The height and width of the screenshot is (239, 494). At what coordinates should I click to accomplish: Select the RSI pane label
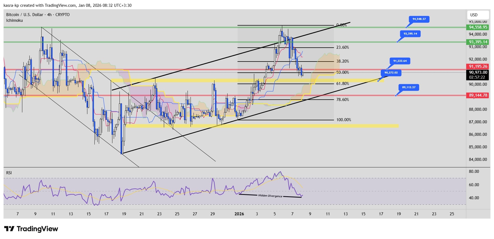click(9, 173)
